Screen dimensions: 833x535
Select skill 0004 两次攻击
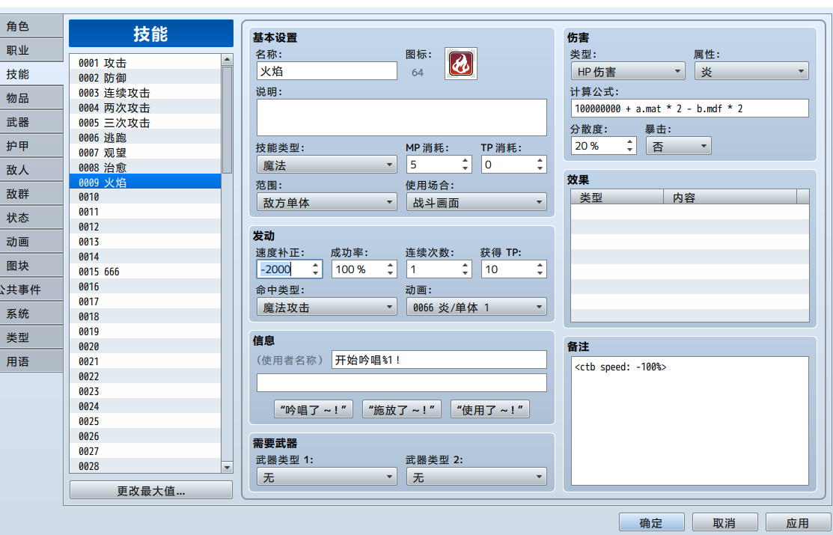(x=145, y=107)
